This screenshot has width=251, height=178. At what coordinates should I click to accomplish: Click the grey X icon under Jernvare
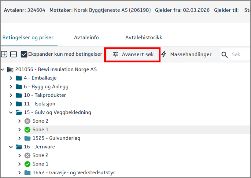coord(28,155)
